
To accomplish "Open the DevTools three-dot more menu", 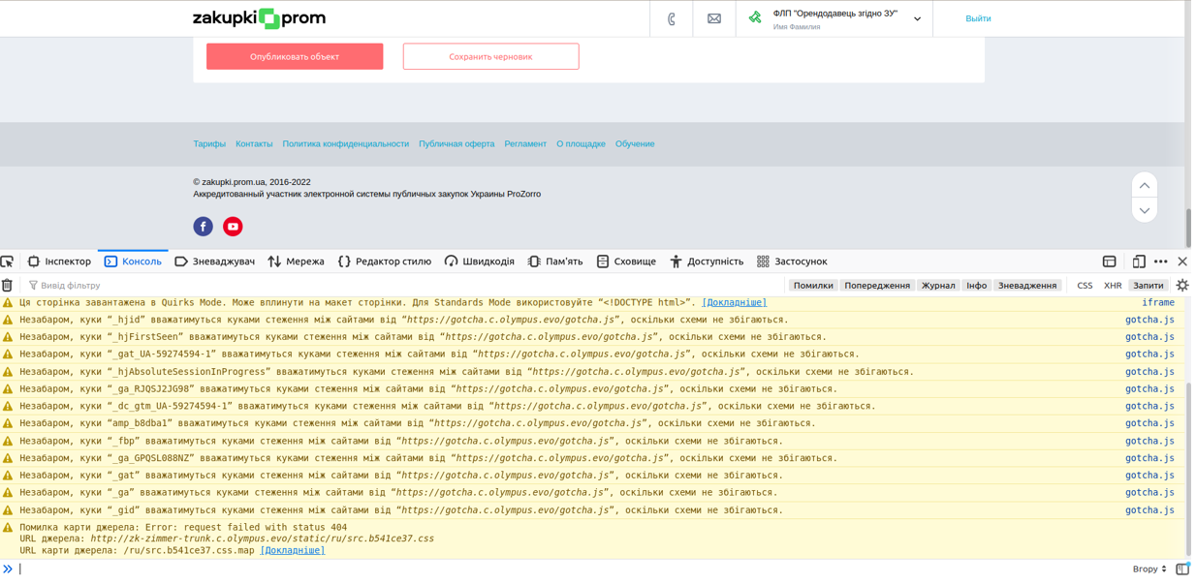I will pos(1160,262).
